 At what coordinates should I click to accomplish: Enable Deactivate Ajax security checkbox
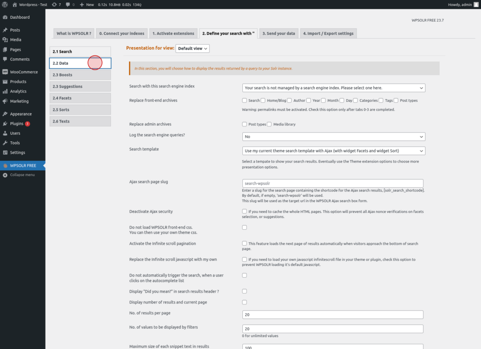244,211
